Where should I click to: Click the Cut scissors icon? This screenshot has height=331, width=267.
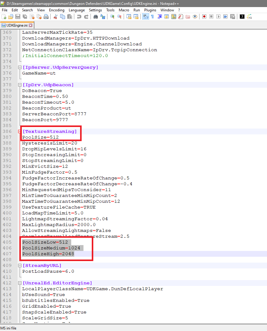(x=56, y=17)
